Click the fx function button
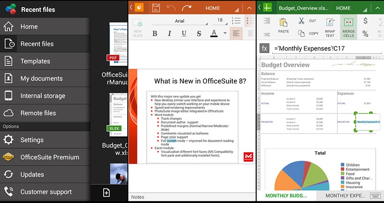The image size is (384, 203). tap(264, 48)
